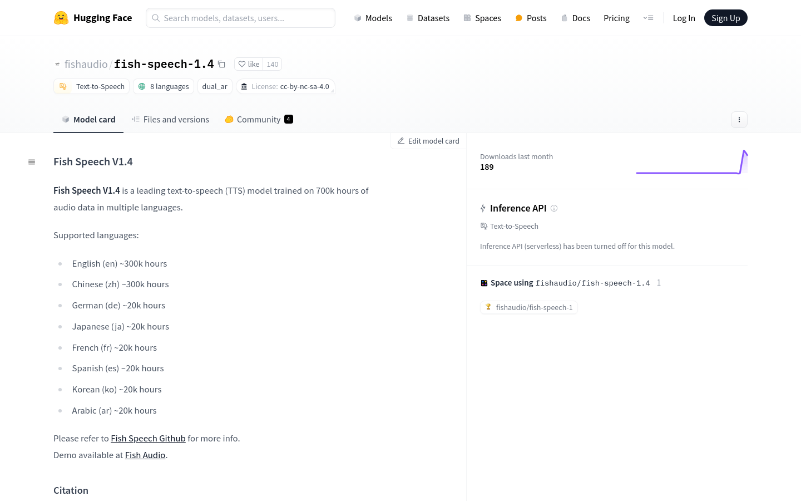Click "Arabic (ar) ~20k hours" list item
The image size is (801, 501).
click(x=114, y=411)
